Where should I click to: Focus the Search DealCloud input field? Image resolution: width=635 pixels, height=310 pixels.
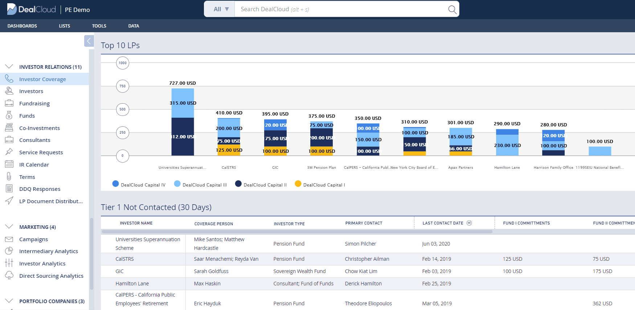pyautogui.click(x=341, y=9)
